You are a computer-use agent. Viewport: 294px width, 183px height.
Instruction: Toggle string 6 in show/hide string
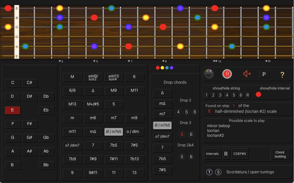(x=241, y=95)
